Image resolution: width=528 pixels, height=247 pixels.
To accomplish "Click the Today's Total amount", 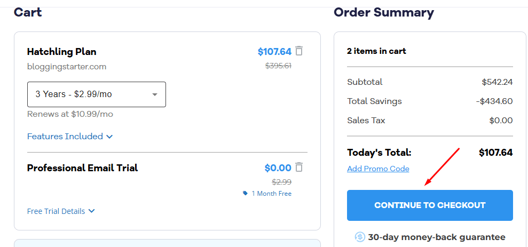I will click(495, 153).
